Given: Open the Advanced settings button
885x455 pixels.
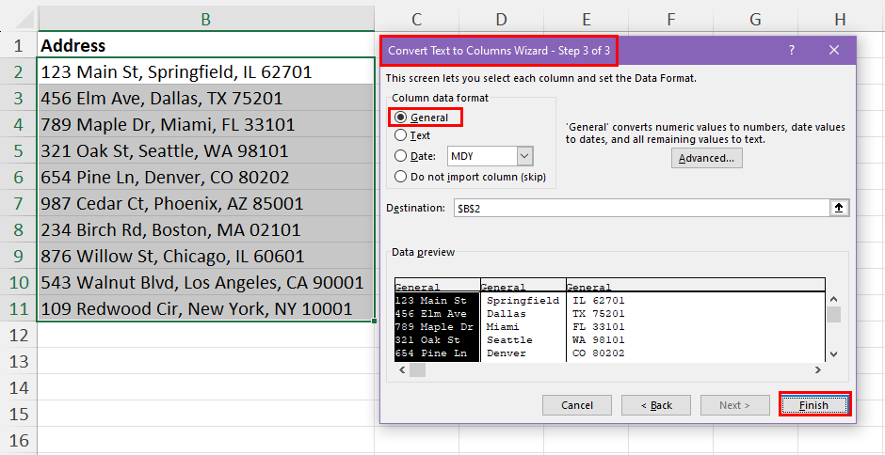Looking at the screenshot, I should tap(707, 158).
